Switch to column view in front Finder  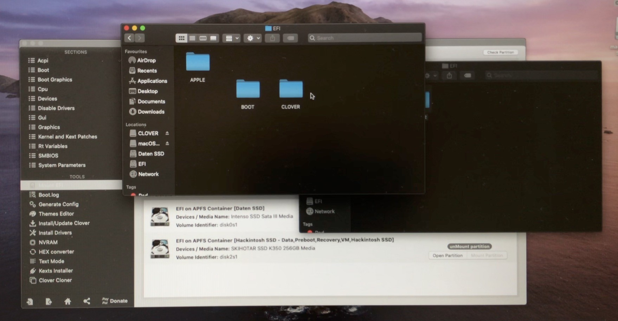click(x=203, y=38)
